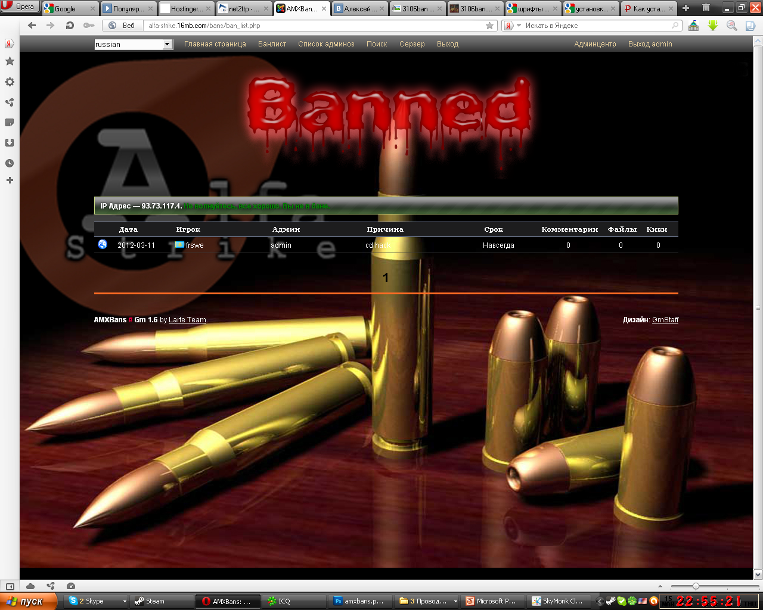Select the ban duration Навсегда cell
Image resolution: width=763 pixels, height=610 pixels.
point(498,245)
